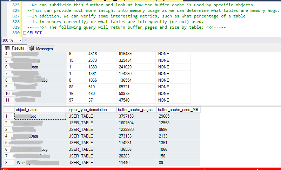Select the cell with value 47540
Screen dimensions: 281x170
point(136,100)
